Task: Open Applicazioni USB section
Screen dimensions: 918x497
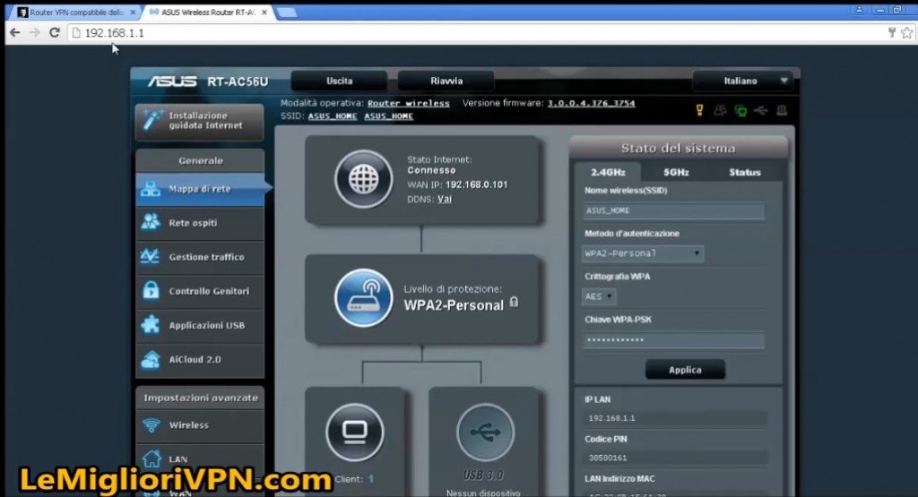Action: [200, 325]
